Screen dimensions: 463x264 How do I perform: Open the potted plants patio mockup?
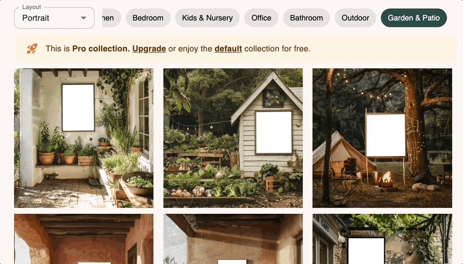tap(84, 138)
